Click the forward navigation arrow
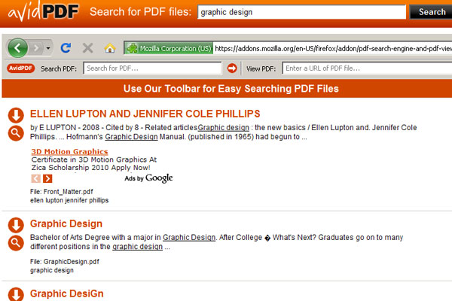Image resolution: width=452 pixels, height=301 pixels. pyautogui.click(x=36, y=48)
